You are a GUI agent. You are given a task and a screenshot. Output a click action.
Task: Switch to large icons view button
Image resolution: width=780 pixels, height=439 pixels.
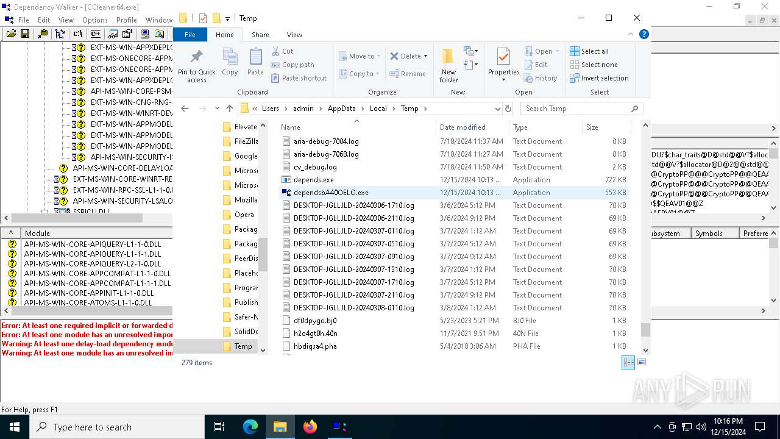tap(641, 362)
